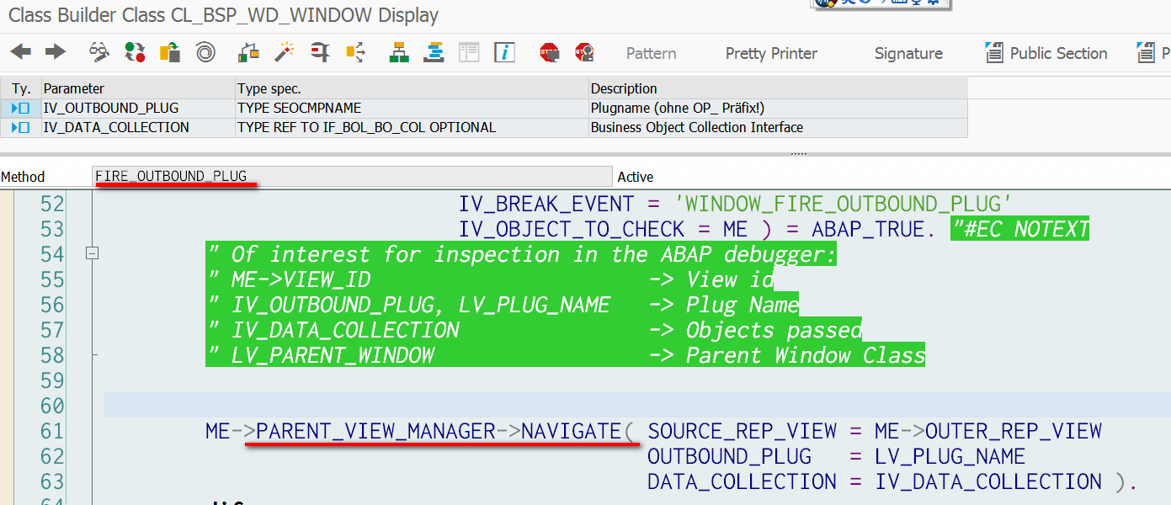The image size is (1171, 505).
Task: Click the "#EC NOTEXT comment
Action: point(1019,229)
